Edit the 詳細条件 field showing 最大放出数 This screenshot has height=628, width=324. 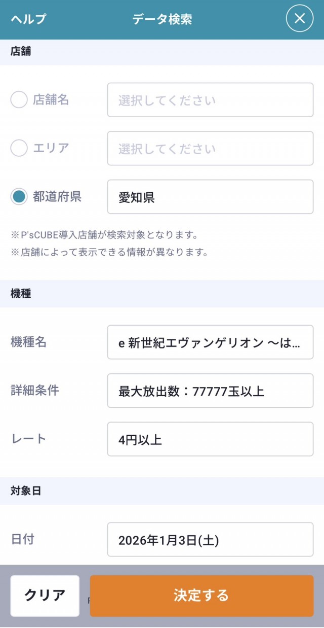pos(210,391)
